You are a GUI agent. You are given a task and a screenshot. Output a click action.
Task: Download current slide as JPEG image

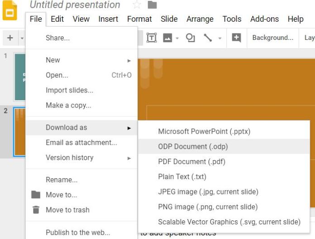point(224,192)
